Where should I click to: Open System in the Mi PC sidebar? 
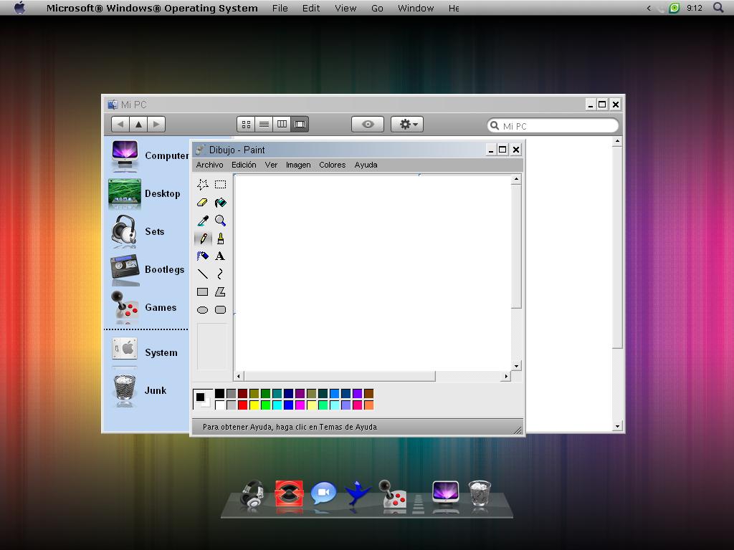(x=144, y=352)
